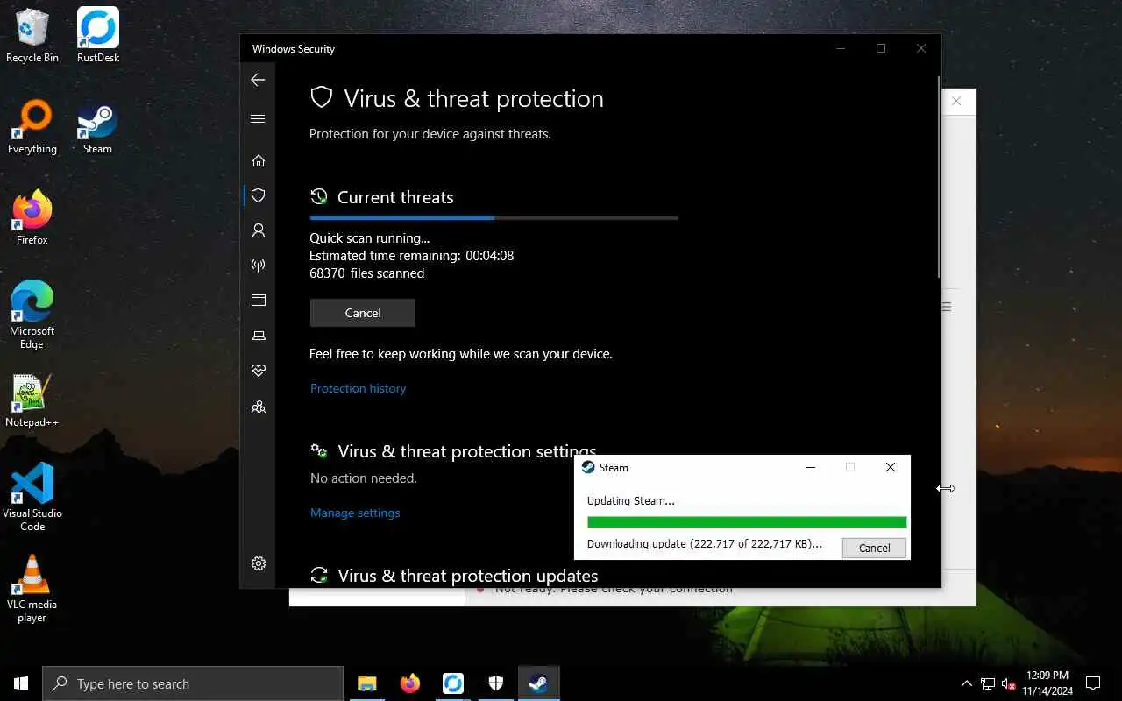Open Windows Security settings gear
The width and height of the screenshot is (1122, 701).
click(258, 563)
